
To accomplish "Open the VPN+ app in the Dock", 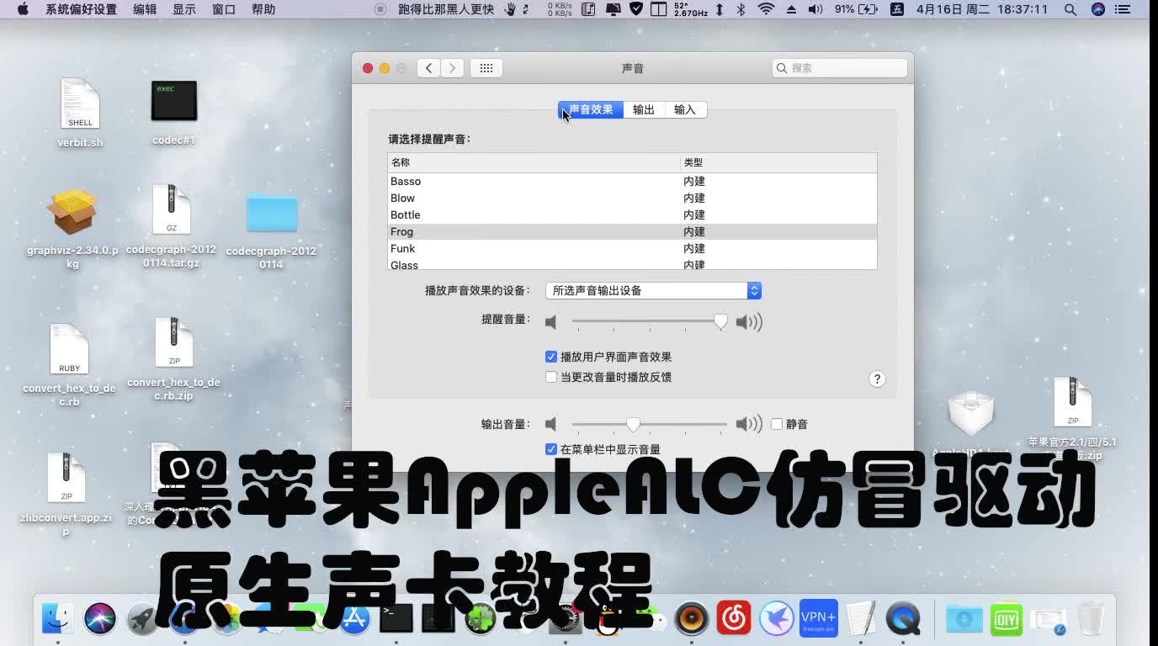I will [819, 618].
